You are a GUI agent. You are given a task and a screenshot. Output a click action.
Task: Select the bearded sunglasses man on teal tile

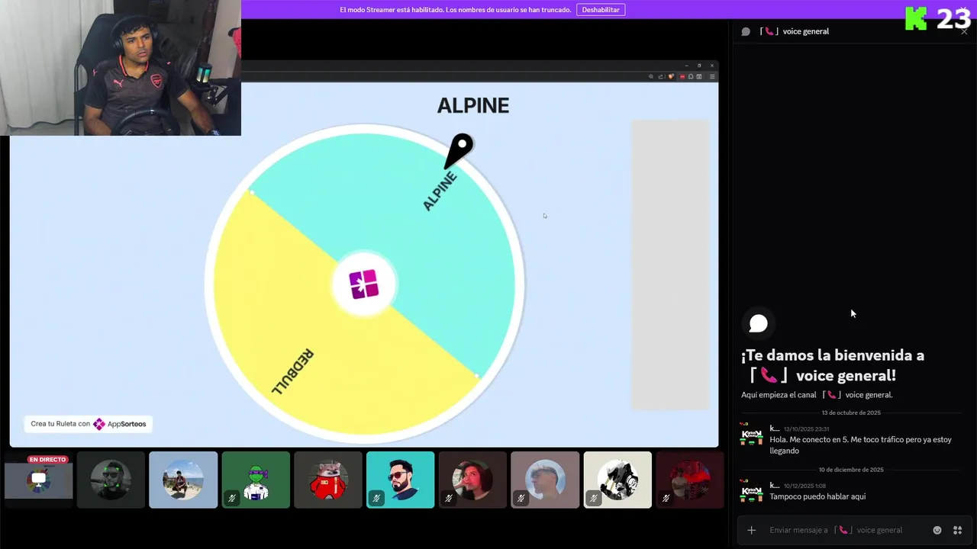tap(401, 480)
